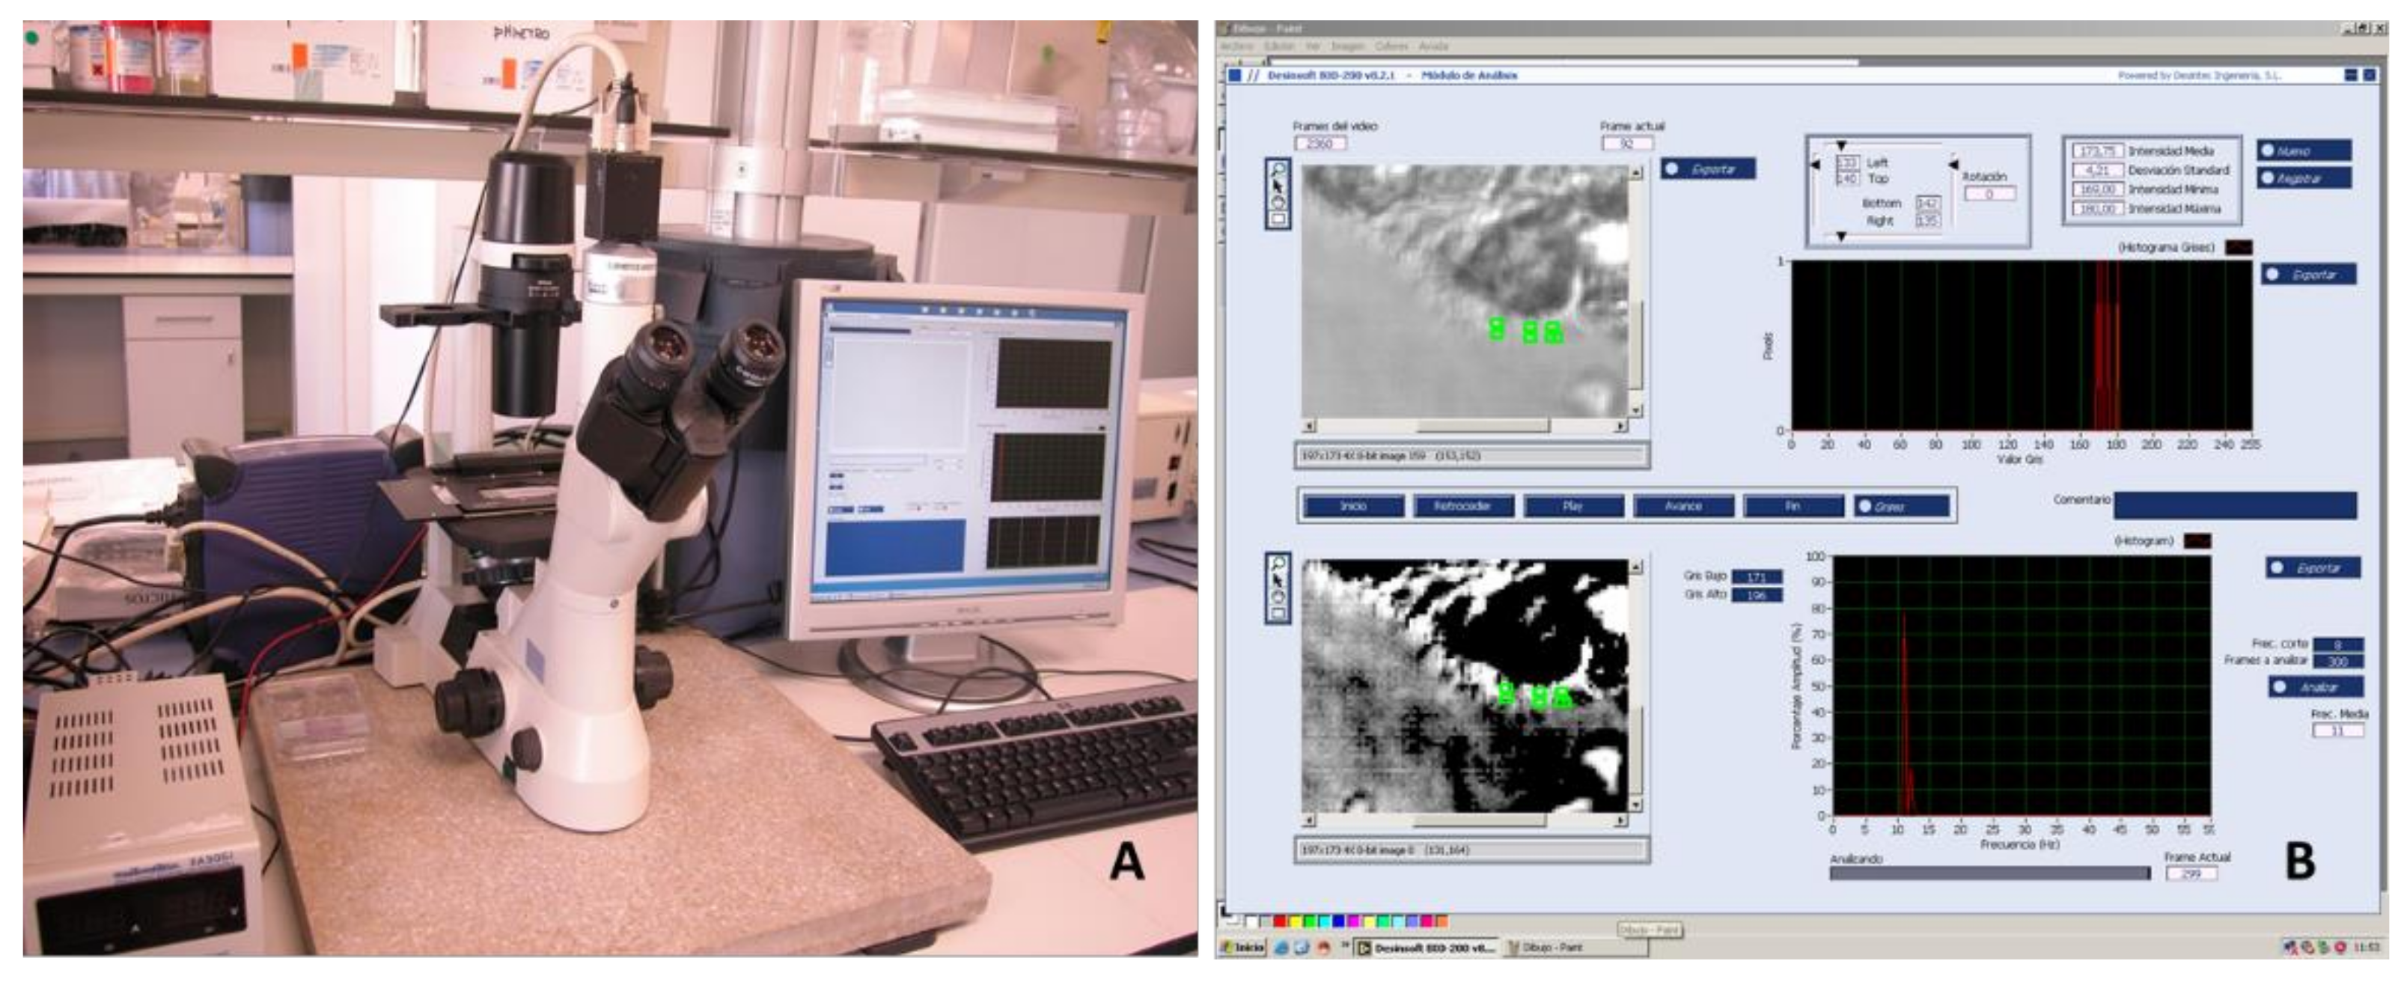The image size is (2407, 985).
Task: Click the Nuevo button
Action: (2304, 150)
